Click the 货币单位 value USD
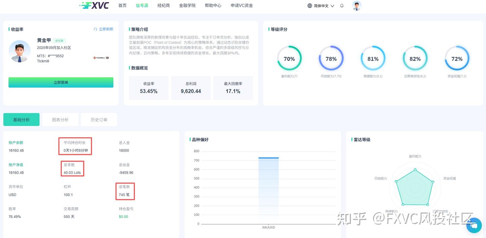Screen dimensions: 486x238 (12, 195)
